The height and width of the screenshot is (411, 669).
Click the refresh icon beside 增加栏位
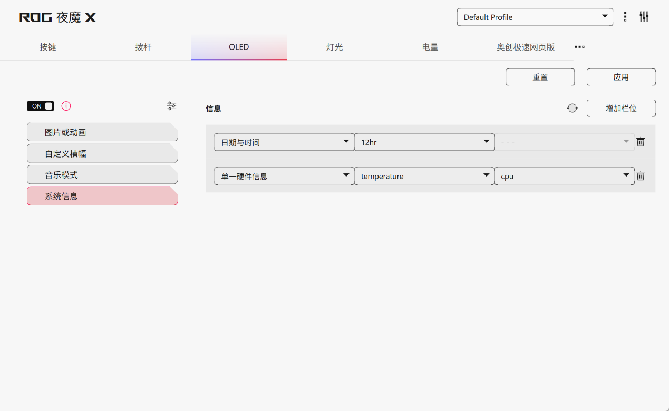point(573,108)
